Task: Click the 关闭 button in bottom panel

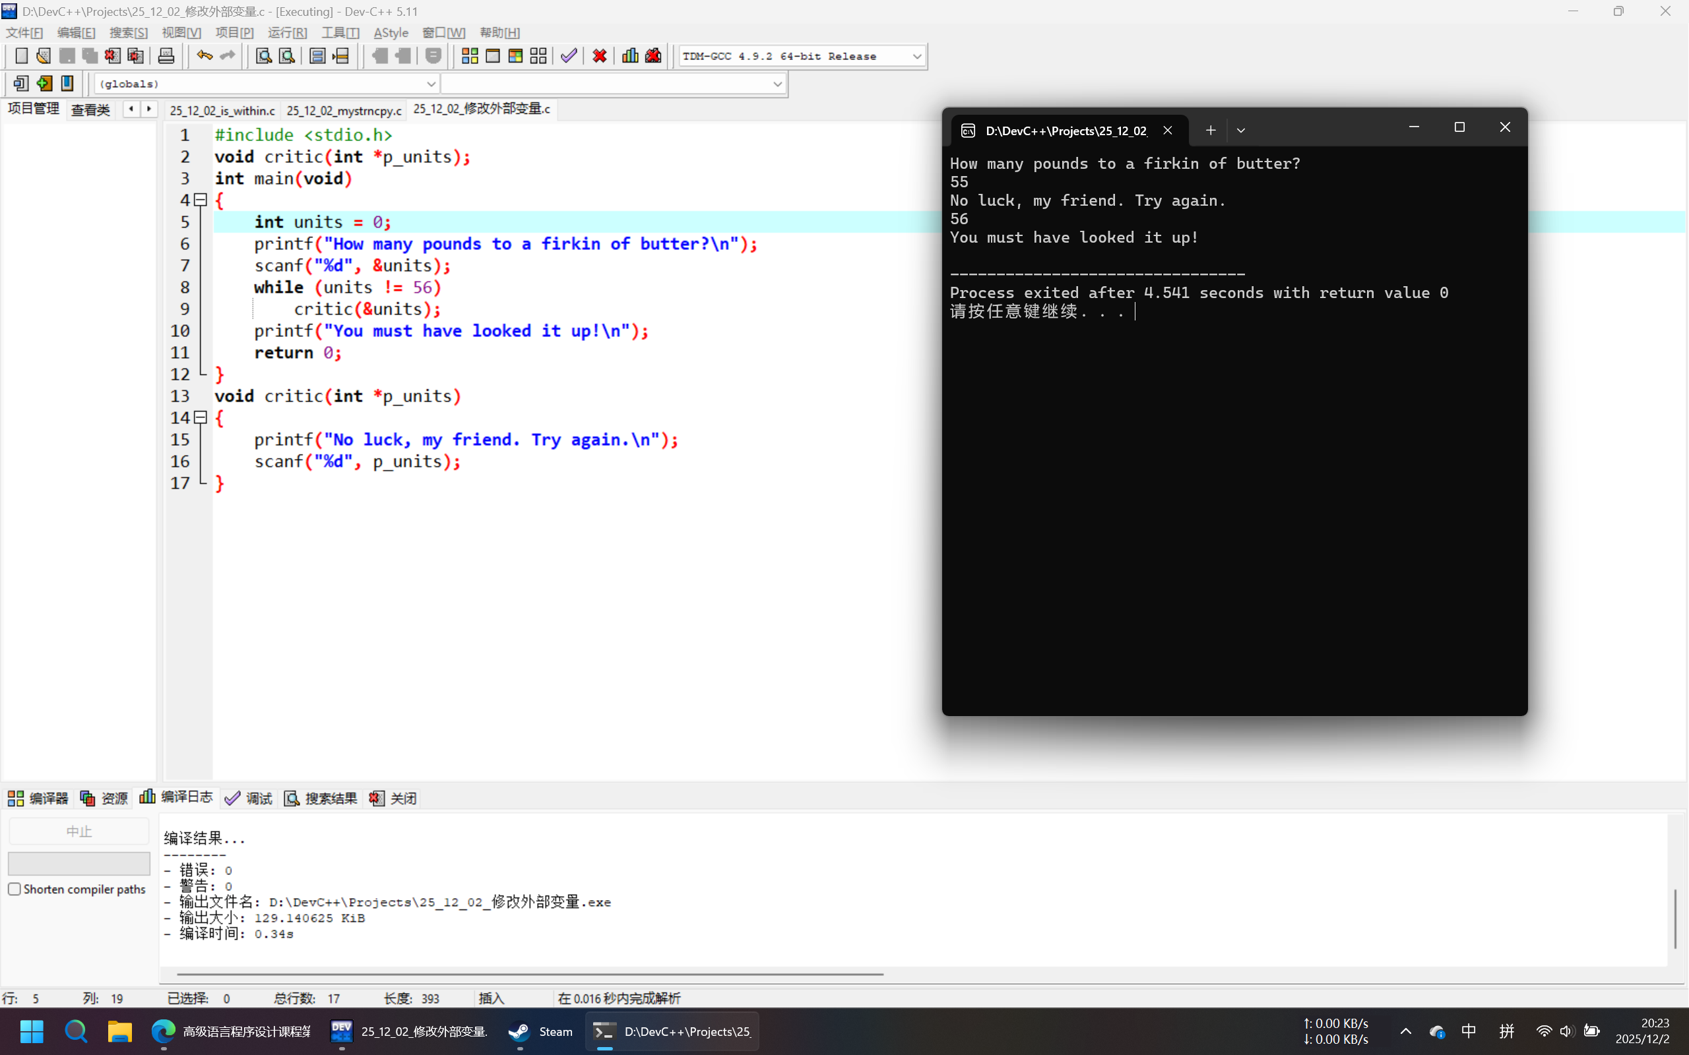Action: tap(394, 799)
